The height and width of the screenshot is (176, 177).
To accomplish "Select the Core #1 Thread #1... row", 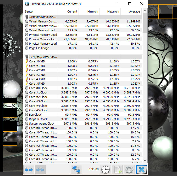I will coord(82,141).
